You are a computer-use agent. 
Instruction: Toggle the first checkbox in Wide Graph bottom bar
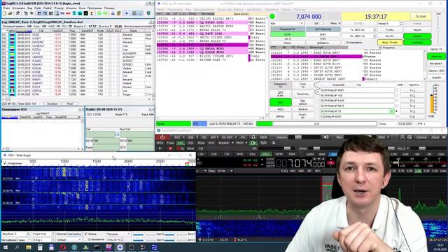click(x=85, y=234)
